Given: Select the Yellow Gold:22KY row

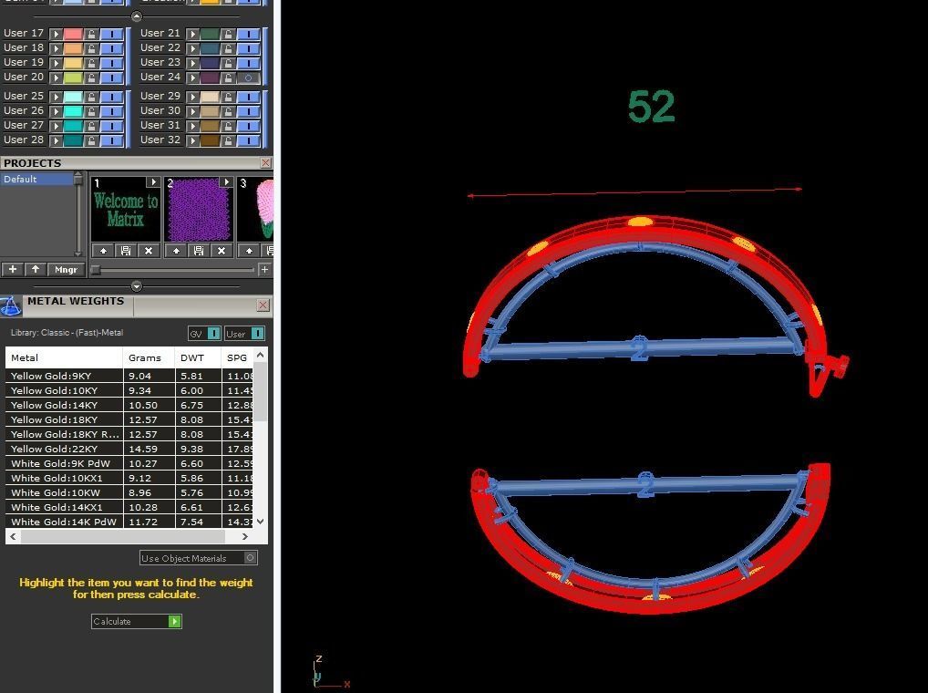Looking at the screenshot, I should coord(129,450).
